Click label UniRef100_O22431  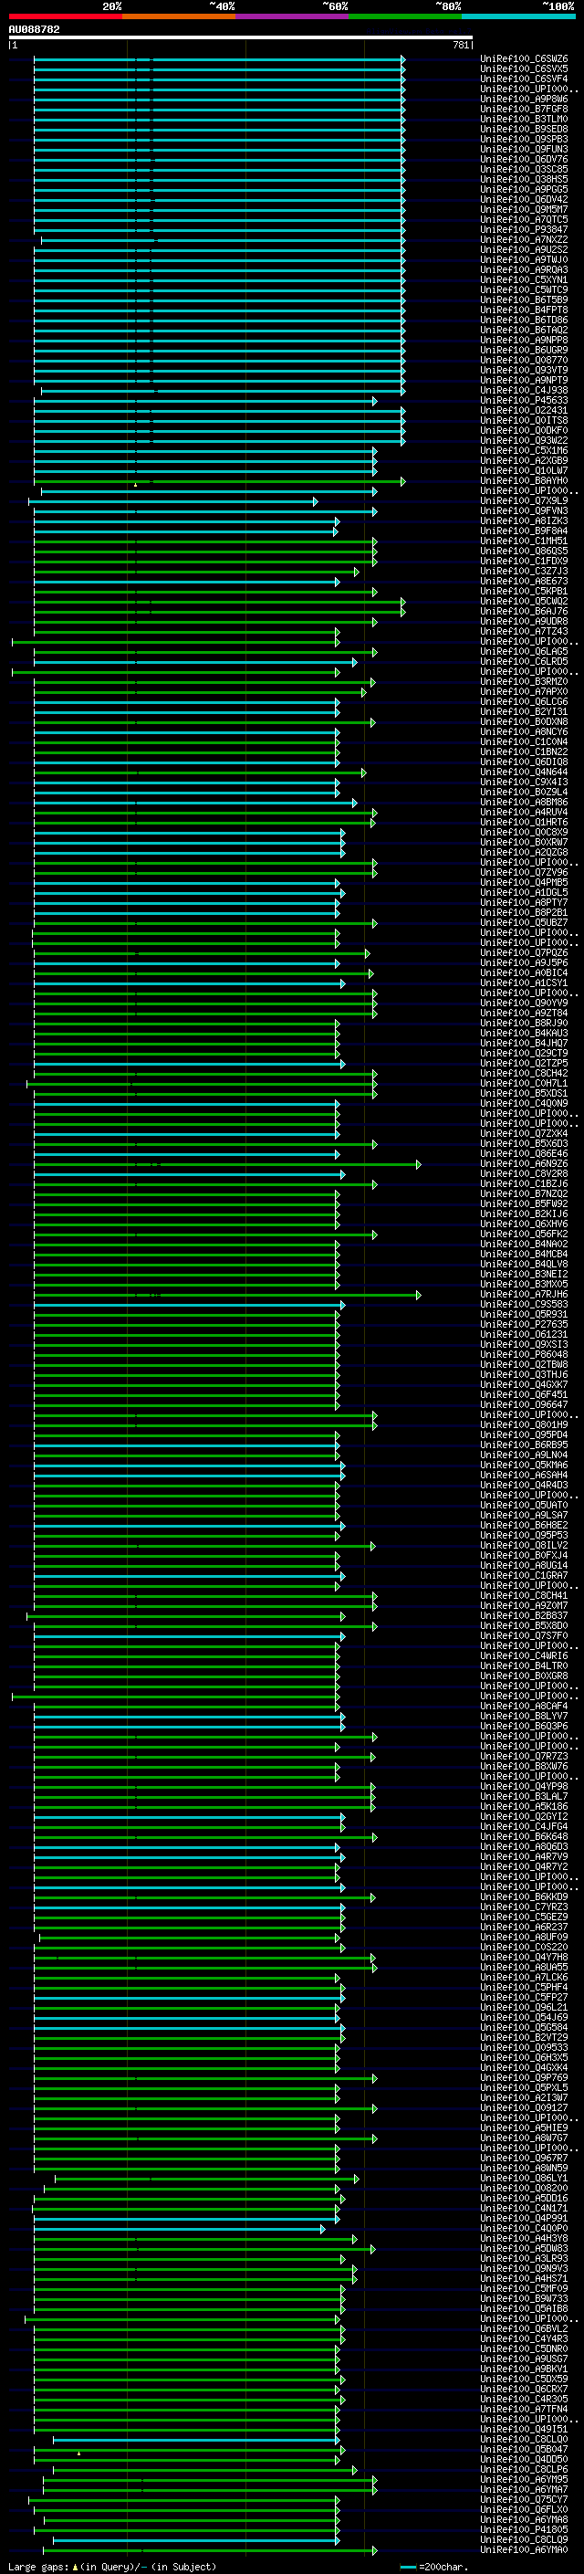coord(524,411)
